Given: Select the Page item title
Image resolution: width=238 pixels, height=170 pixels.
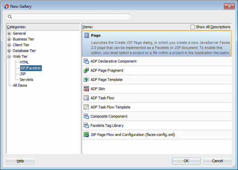Looking at the screenshot, I should click(x=96, y=35).
